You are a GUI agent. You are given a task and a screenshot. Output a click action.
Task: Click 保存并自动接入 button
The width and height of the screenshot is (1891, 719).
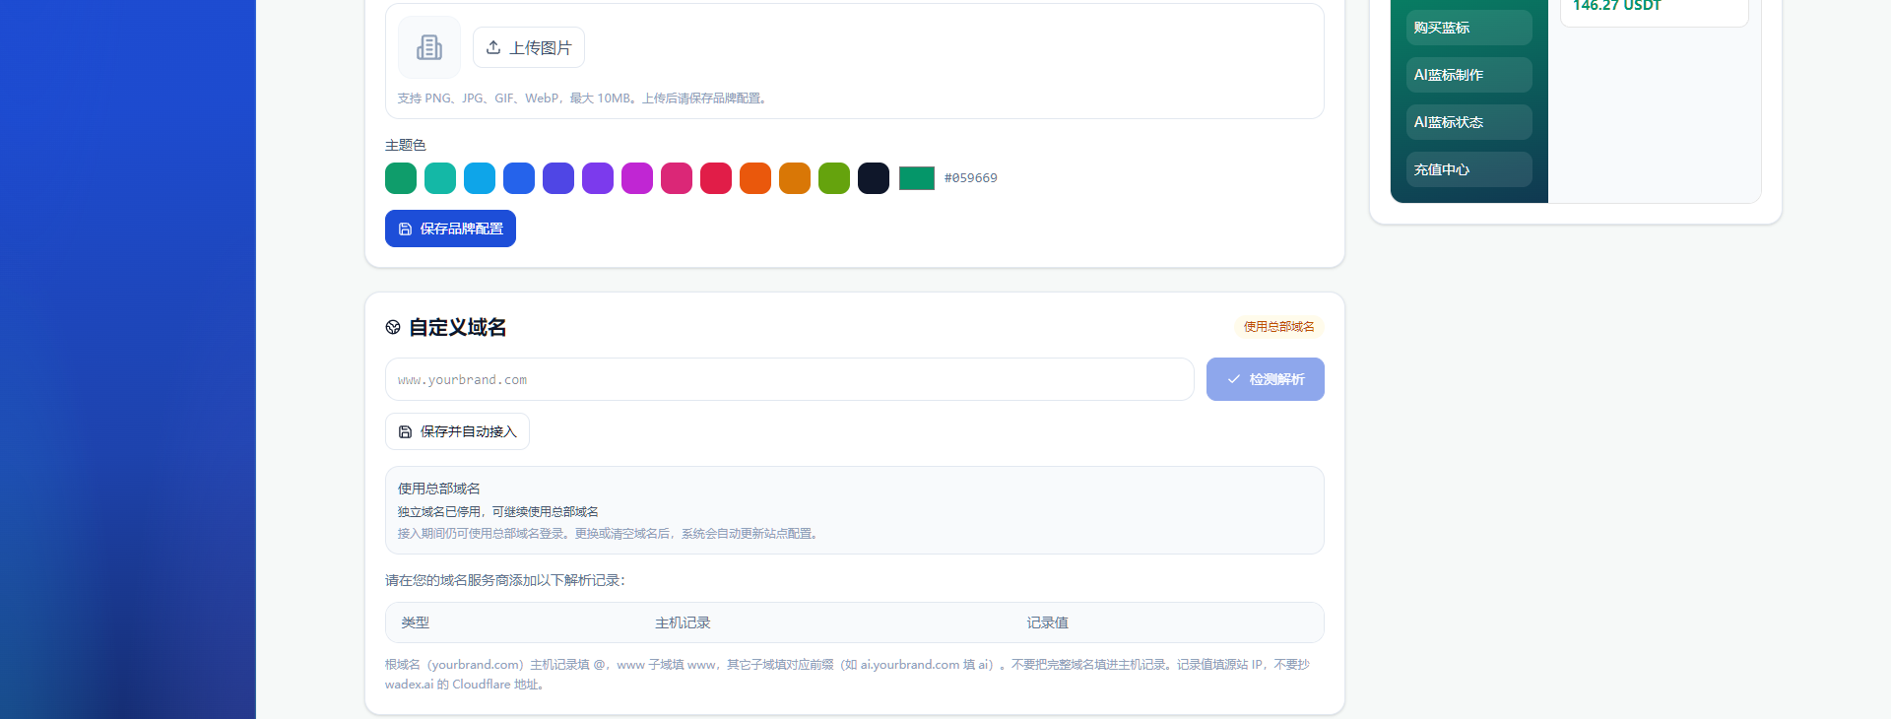tap(457, 431)
